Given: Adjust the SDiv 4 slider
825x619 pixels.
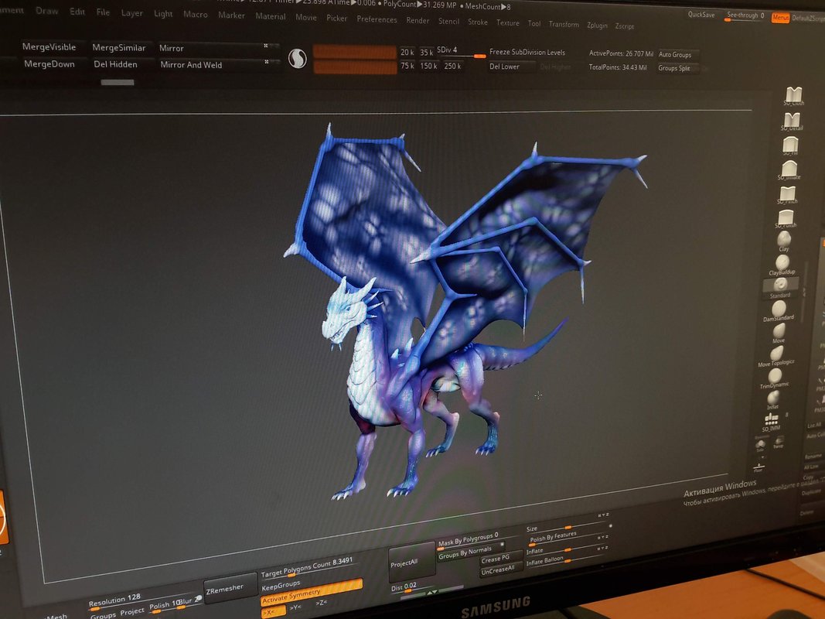Looking at the screenshot, I should 462,52.
